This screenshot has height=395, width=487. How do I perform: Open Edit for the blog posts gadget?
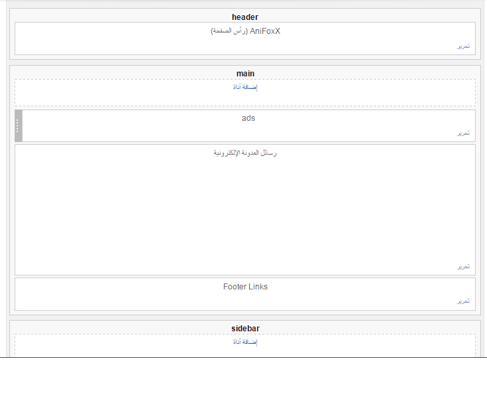463,267
